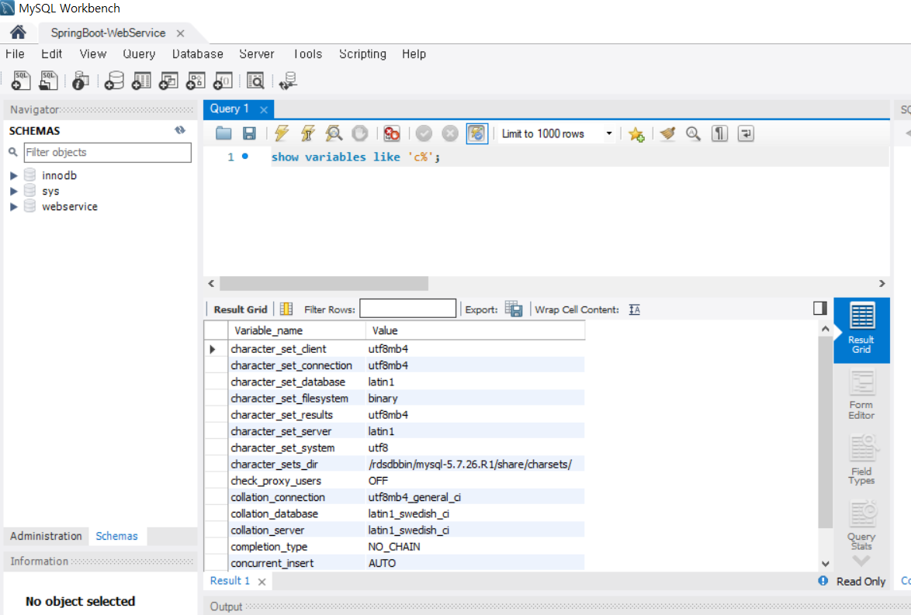This screenshot has width=911, height=615.
Task: Open a script file in query editor
Action: 223,133
